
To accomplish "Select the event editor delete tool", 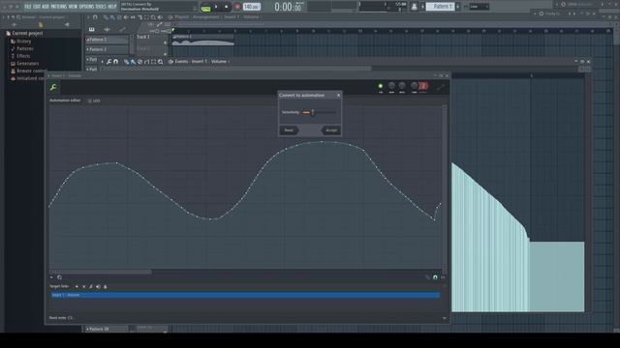I will 139,62.
